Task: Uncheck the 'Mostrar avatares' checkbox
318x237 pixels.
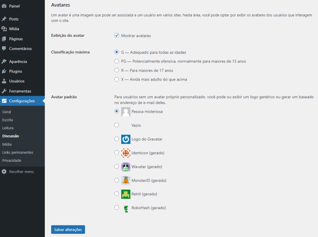Action: [x=117, y=35]
